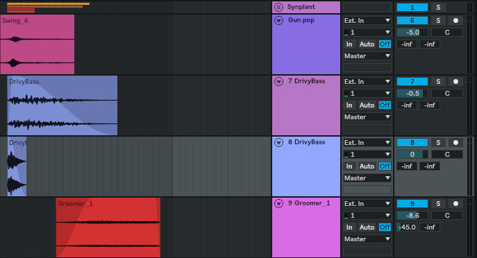Select the pan control C on 7 DrivyBass
This screenshot has width=477, height=258.
pos(447,94)
